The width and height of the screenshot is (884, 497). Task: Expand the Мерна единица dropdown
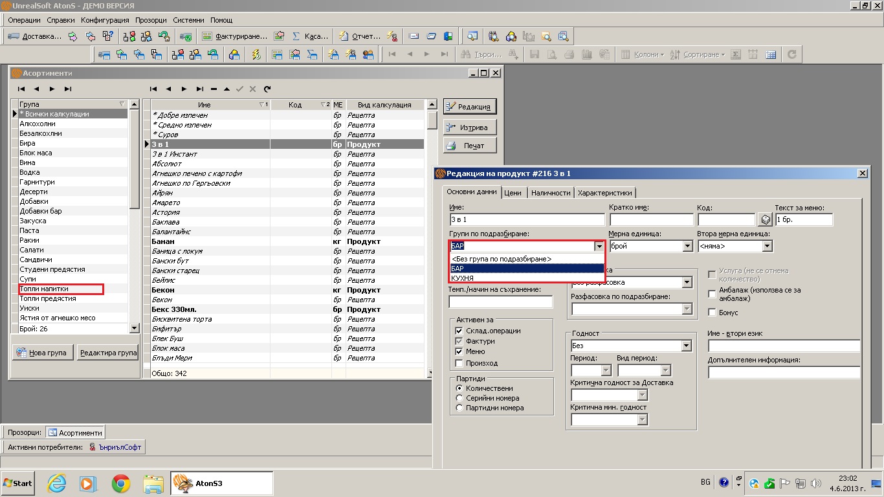[687, 246]
